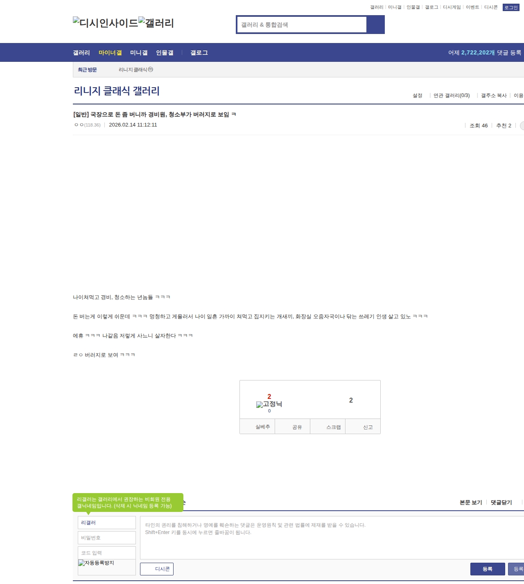Click the author name ㅇㅇ(118.36)
This screenshot has height=584, width=524.
click(87, 125)
